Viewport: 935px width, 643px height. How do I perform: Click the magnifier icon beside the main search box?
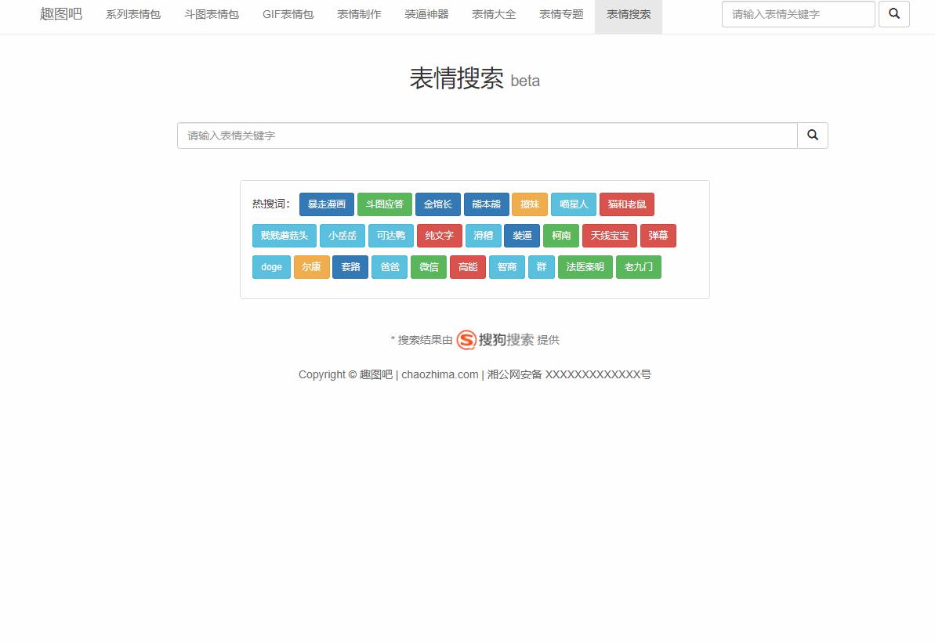point(812,135)
